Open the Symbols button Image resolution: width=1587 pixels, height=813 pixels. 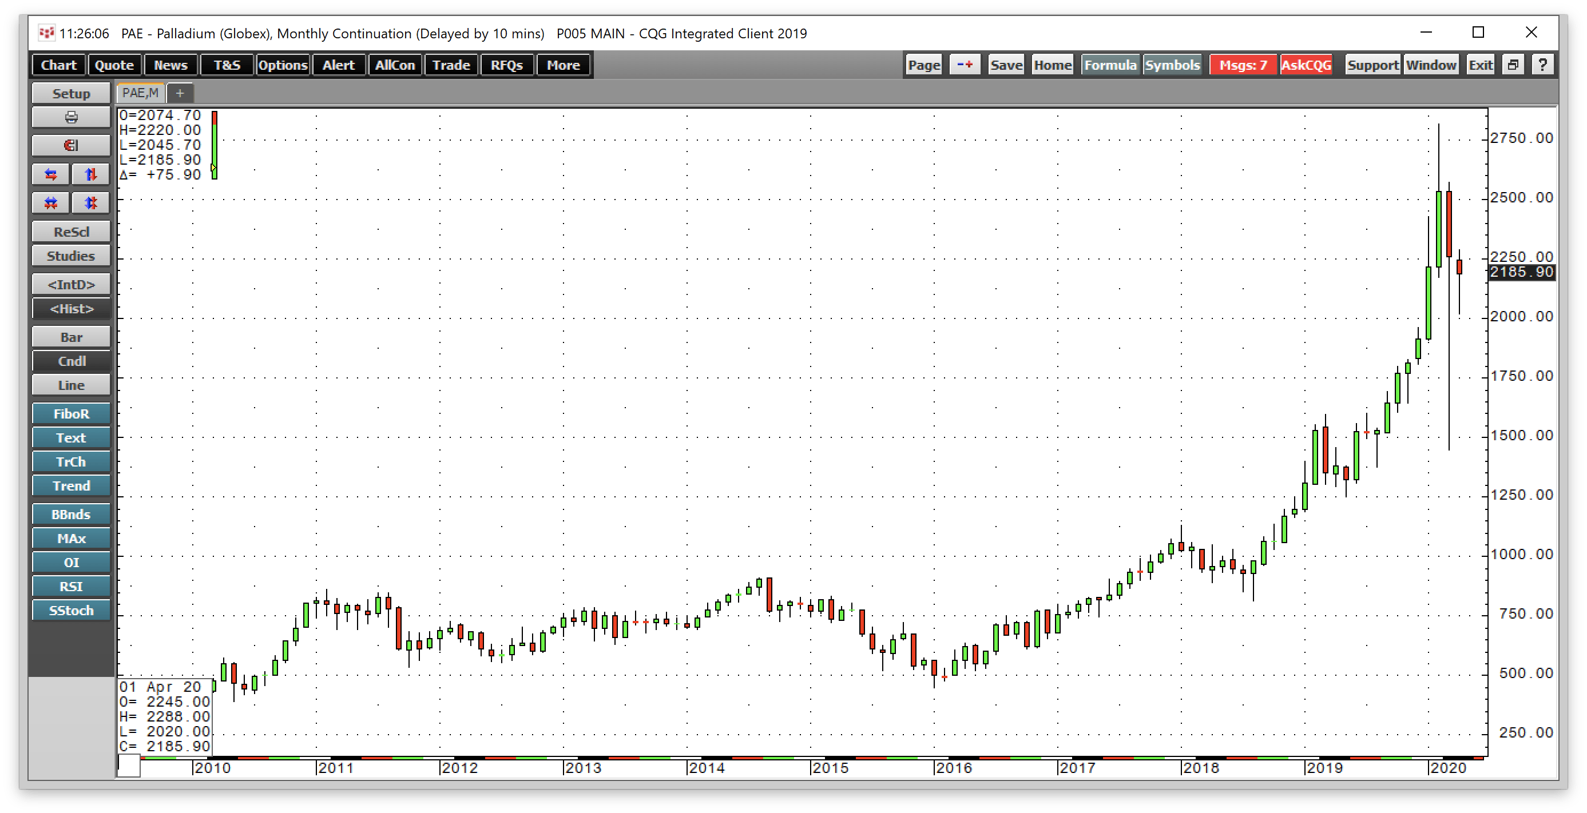point(1172,65)
